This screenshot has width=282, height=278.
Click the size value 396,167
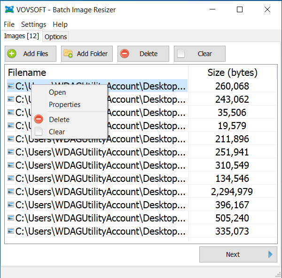(x=232, y=205)
